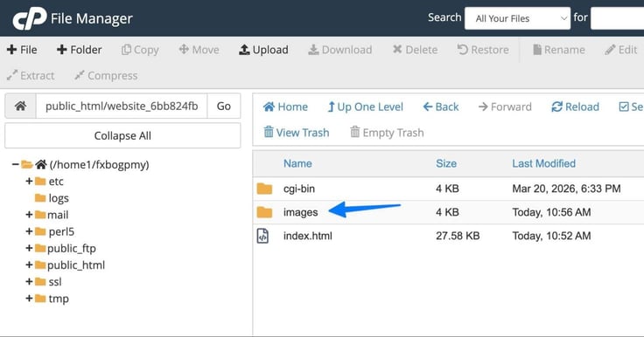Click Collapse All button

pyautogui.click(x=122, y=135)
